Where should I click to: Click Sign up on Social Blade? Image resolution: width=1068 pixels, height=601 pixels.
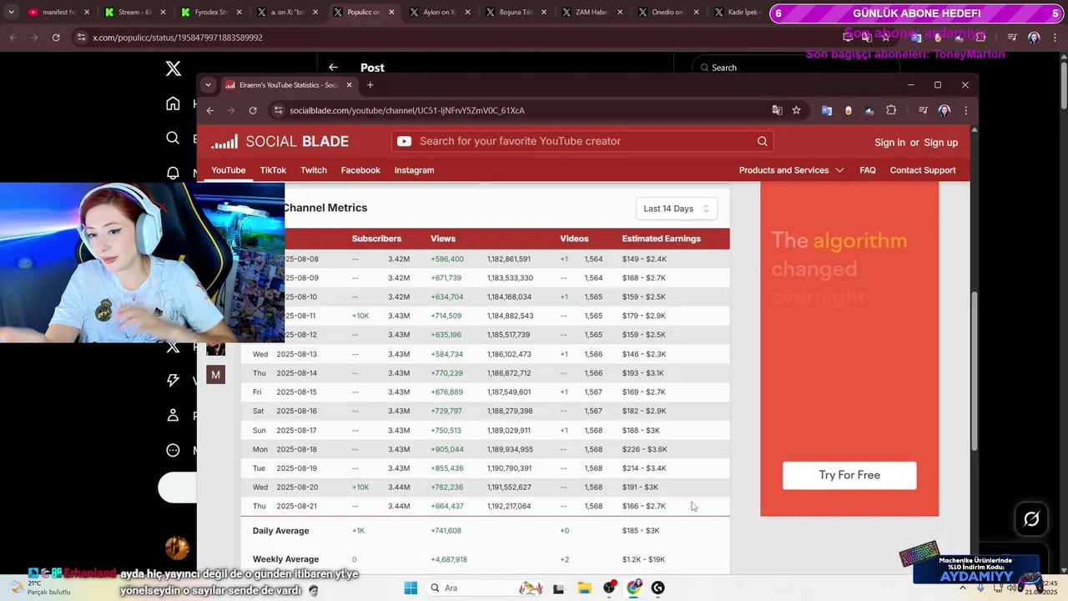click(x=940, y=143)
